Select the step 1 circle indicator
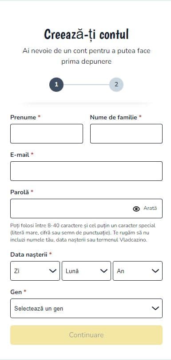Viewport: 171px width, 360px height. click(56, 85)
